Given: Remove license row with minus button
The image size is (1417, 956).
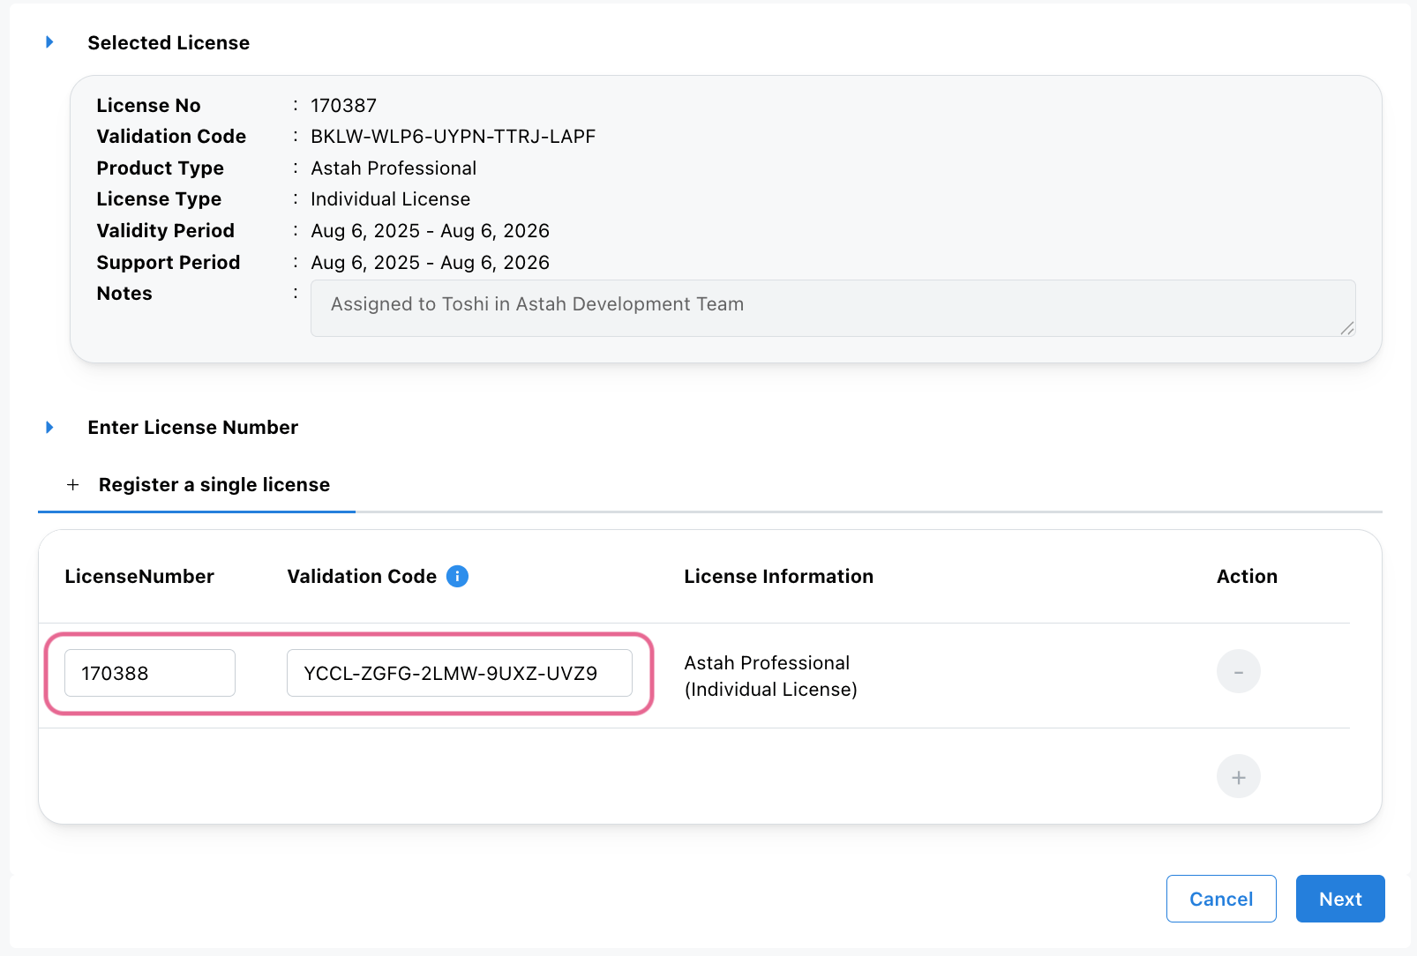Looking at the screenshot, I should [1238, 672].
